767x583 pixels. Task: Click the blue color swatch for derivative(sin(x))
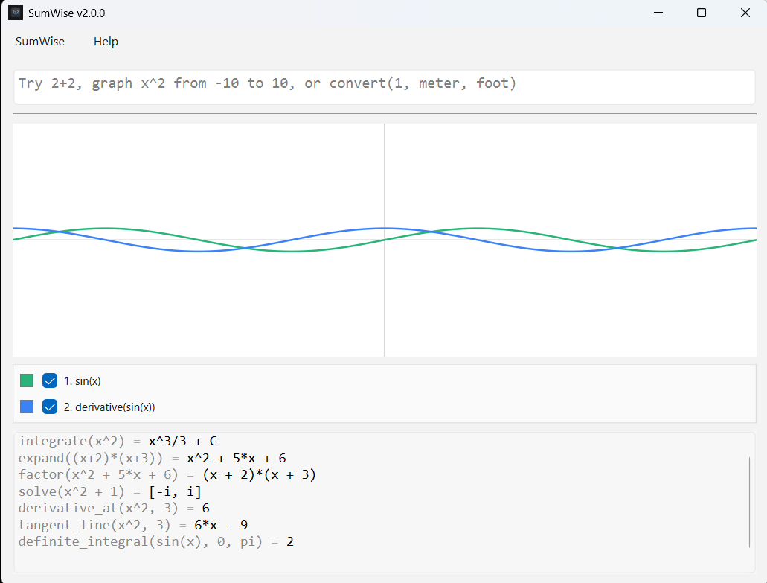(x=27, y=407)
